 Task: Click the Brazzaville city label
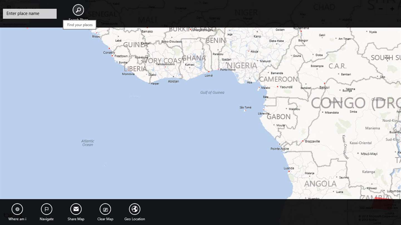[312, 141]
